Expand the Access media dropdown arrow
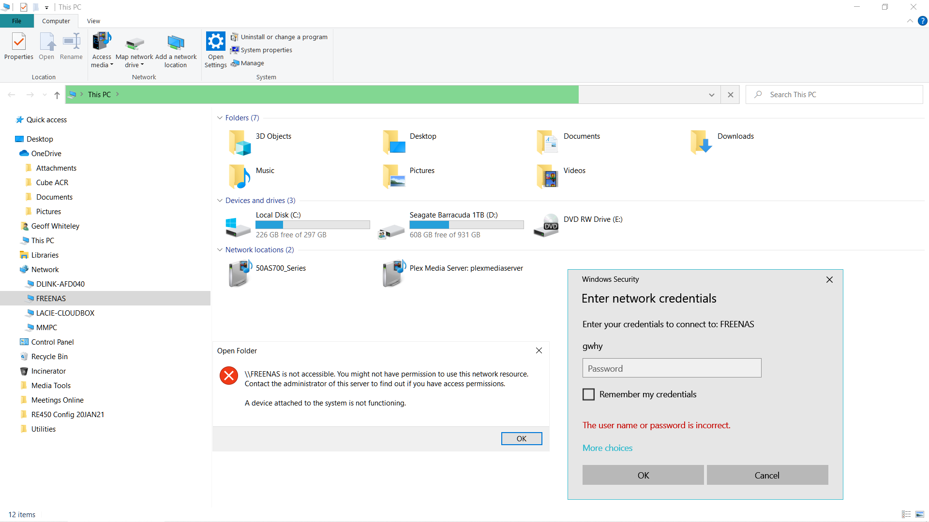The height and width of the screenshot is (522, 929). [112, 65]
